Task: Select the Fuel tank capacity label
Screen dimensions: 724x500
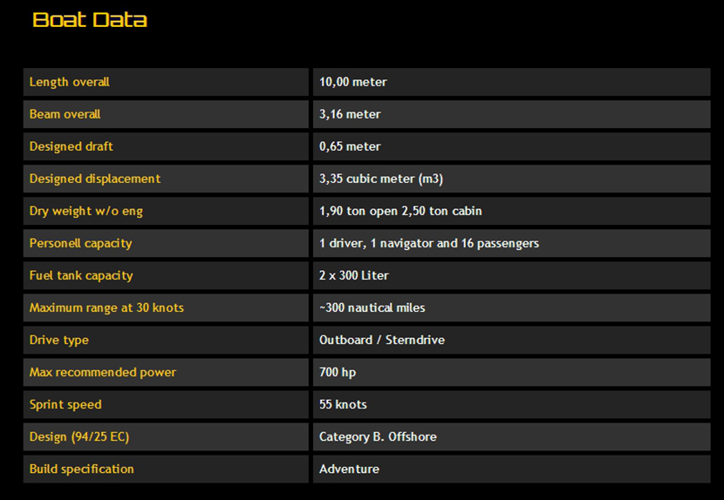Action: [81, 275]
